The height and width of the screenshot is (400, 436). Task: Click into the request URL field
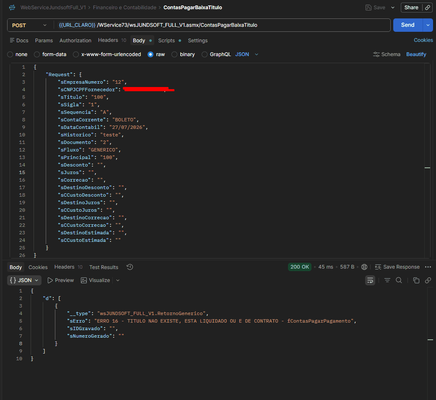click(223, 25)
